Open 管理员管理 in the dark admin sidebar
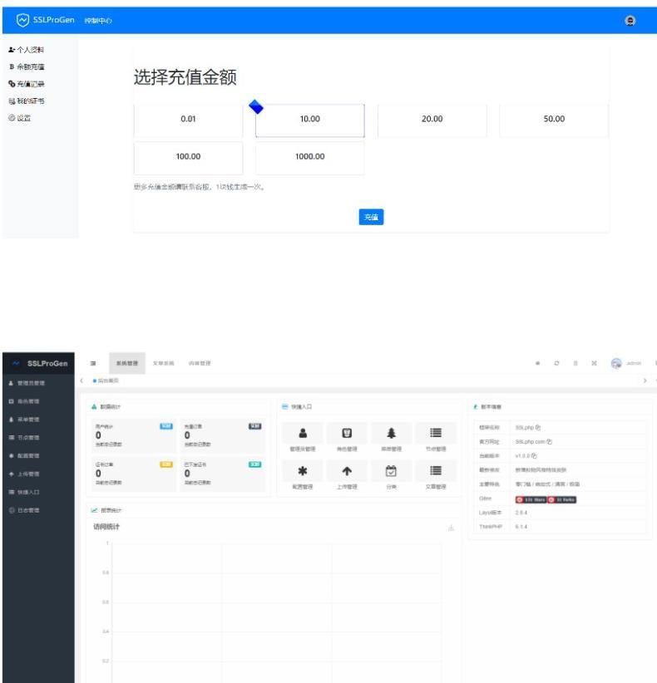This screenshot has height=683, width=657. (38, 383)
